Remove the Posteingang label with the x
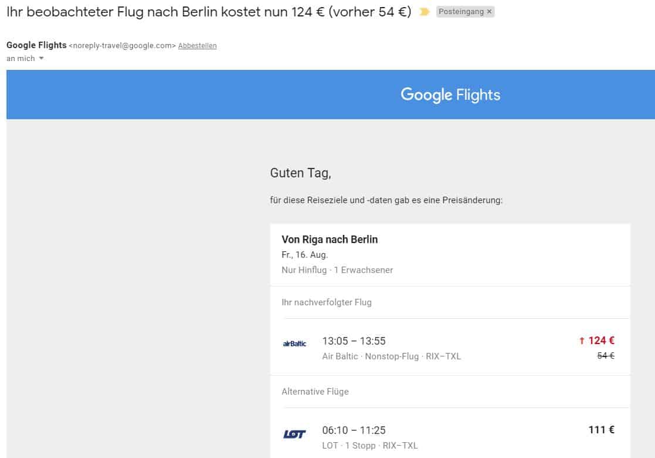 coord(489,12)
